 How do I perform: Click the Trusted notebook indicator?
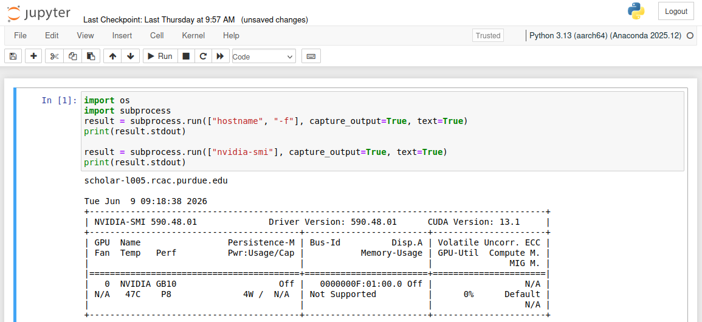coord(488,36)
